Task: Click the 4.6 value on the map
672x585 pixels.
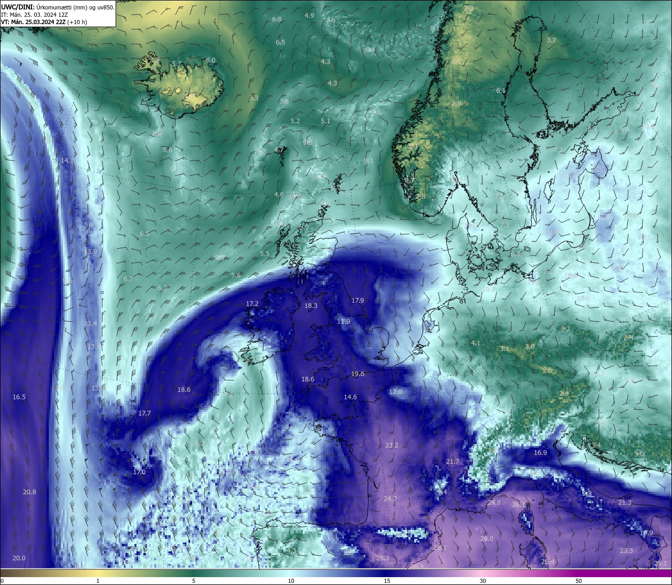Action: click(x=279, y=195)
